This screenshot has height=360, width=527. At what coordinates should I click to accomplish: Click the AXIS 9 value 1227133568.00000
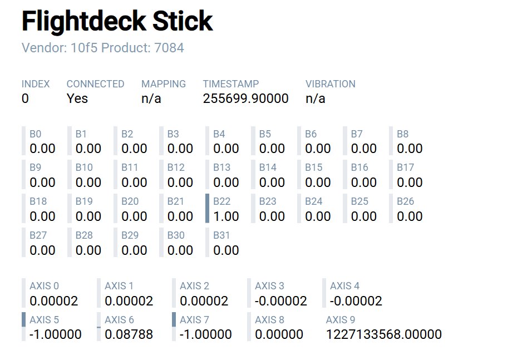pos(383,334)
